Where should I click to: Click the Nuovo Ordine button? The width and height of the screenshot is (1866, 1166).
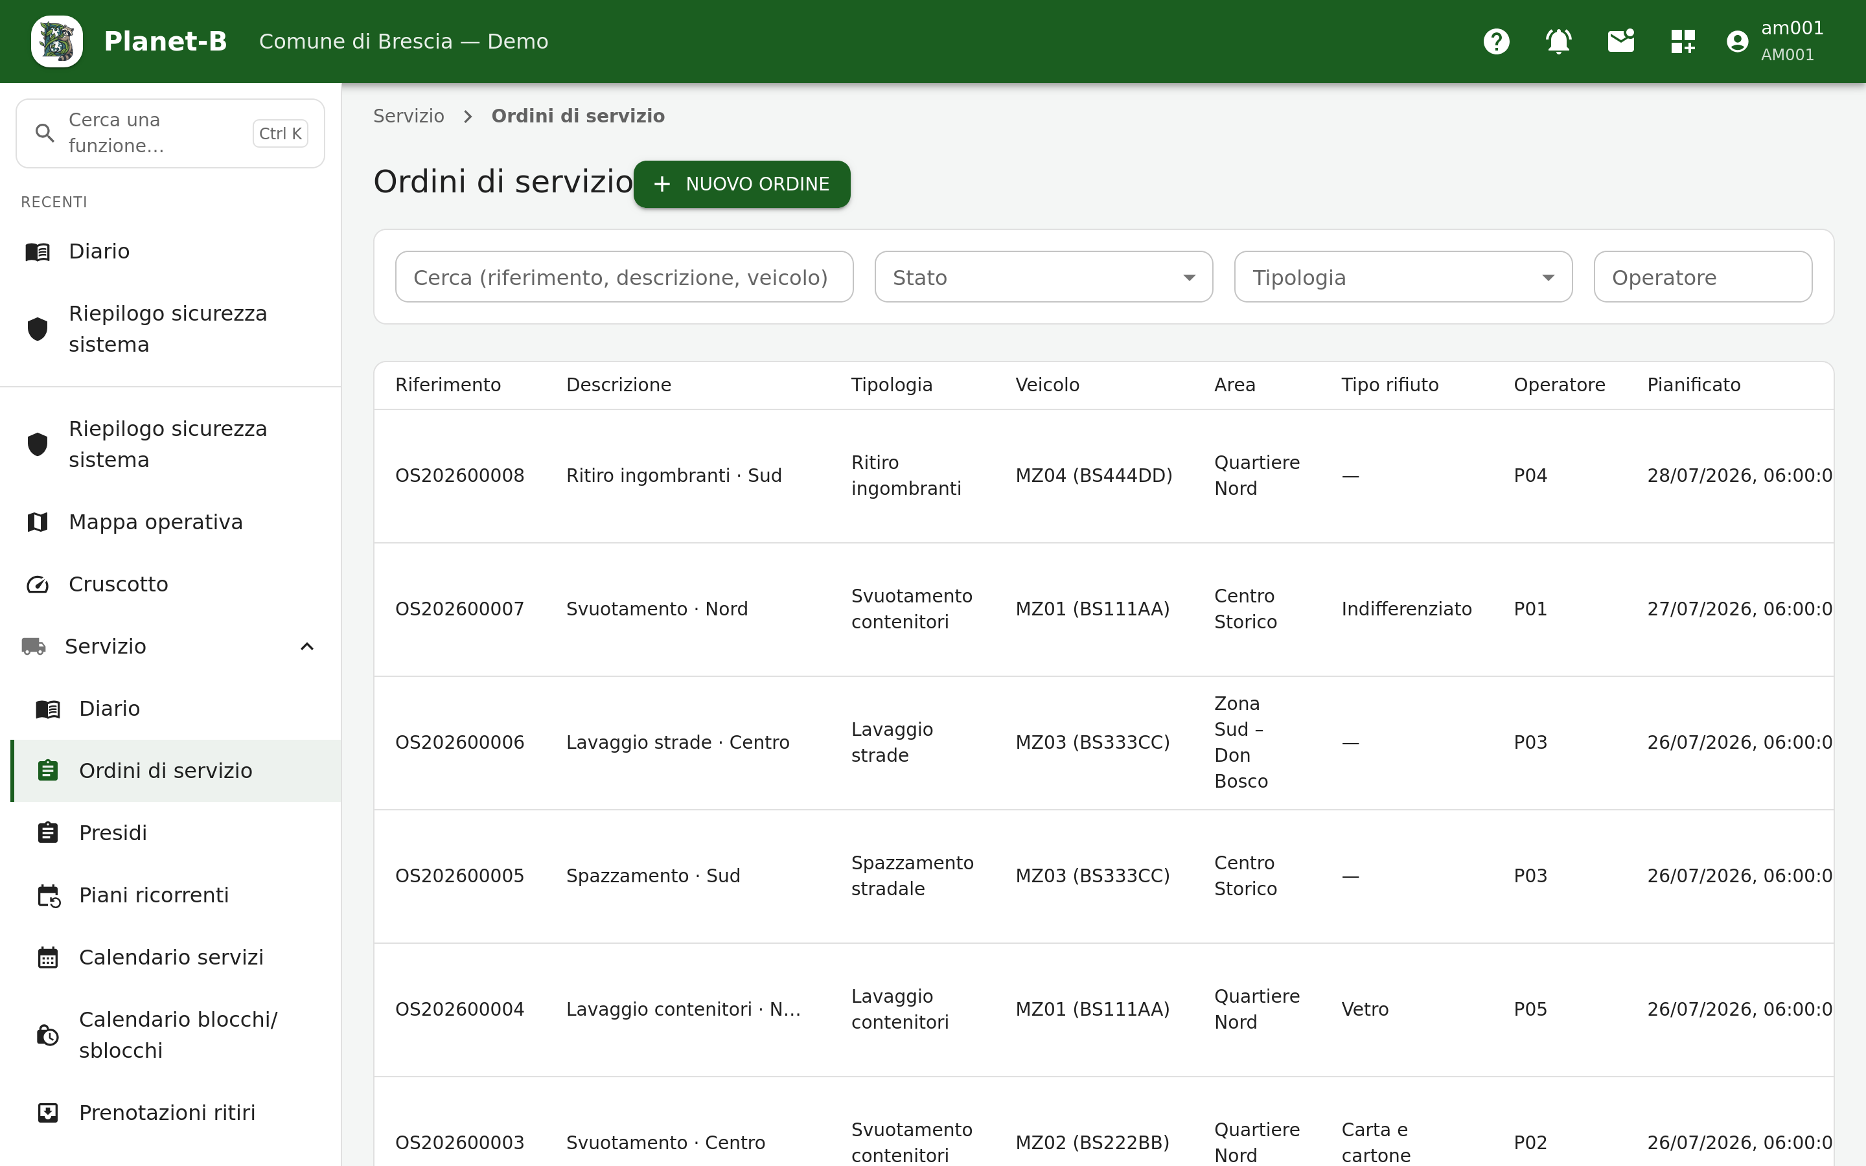[x=742, y=185]
